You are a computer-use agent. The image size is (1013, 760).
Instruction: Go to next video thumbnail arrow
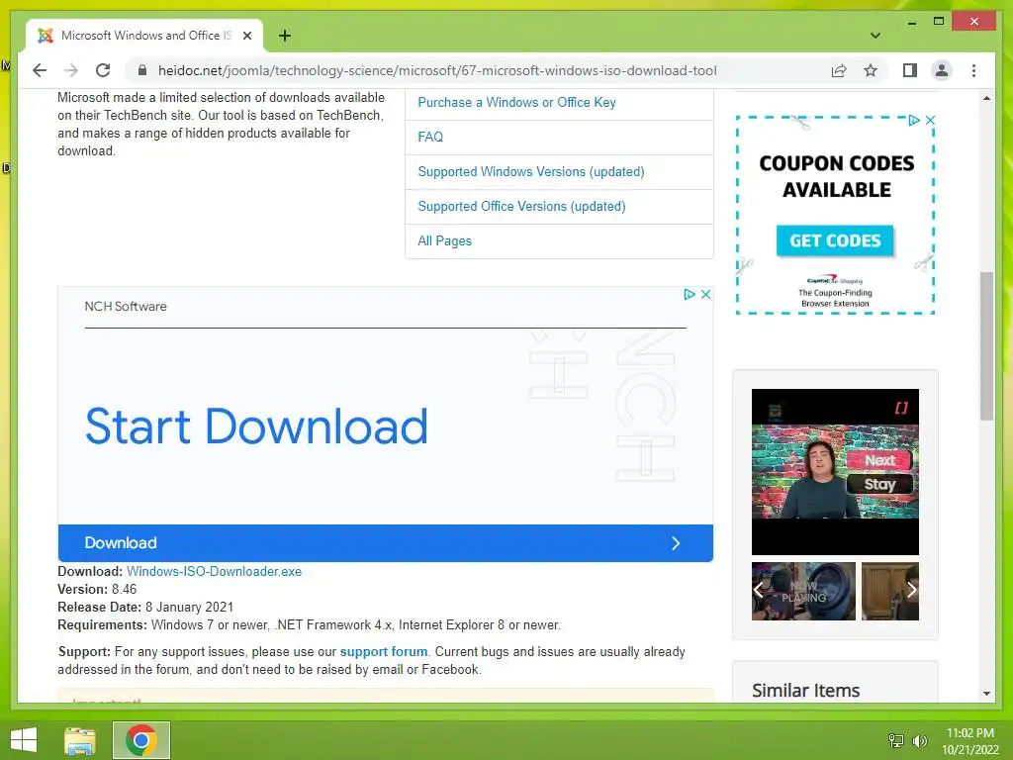(911, 590)
